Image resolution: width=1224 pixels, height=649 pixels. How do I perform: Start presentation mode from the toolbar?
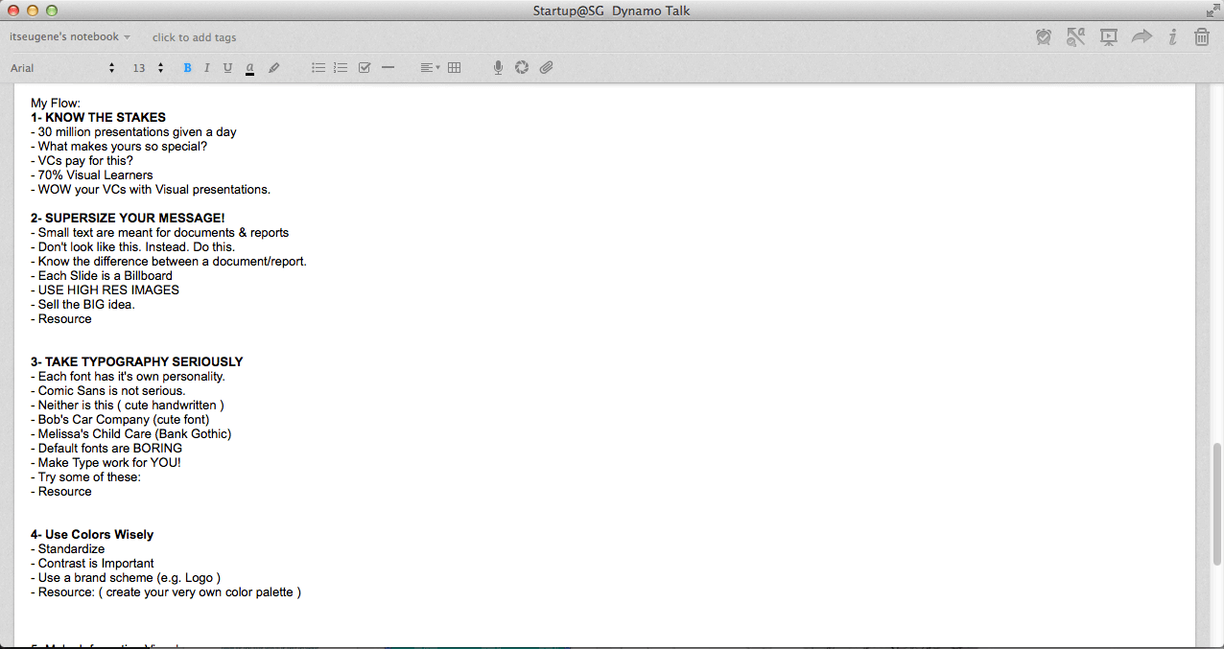tap(1109, 37)
